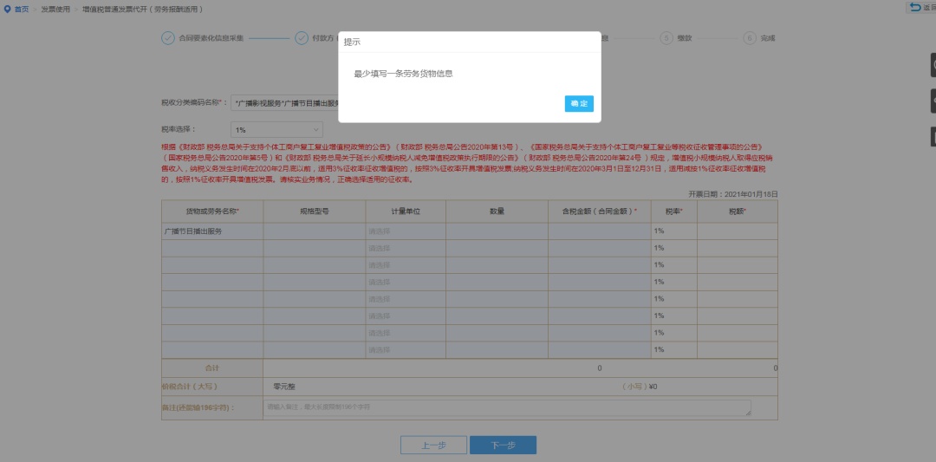Open the 计量单位 dropdown in the first row
Viewport: 936px width, 462px height.
point(406,231)
